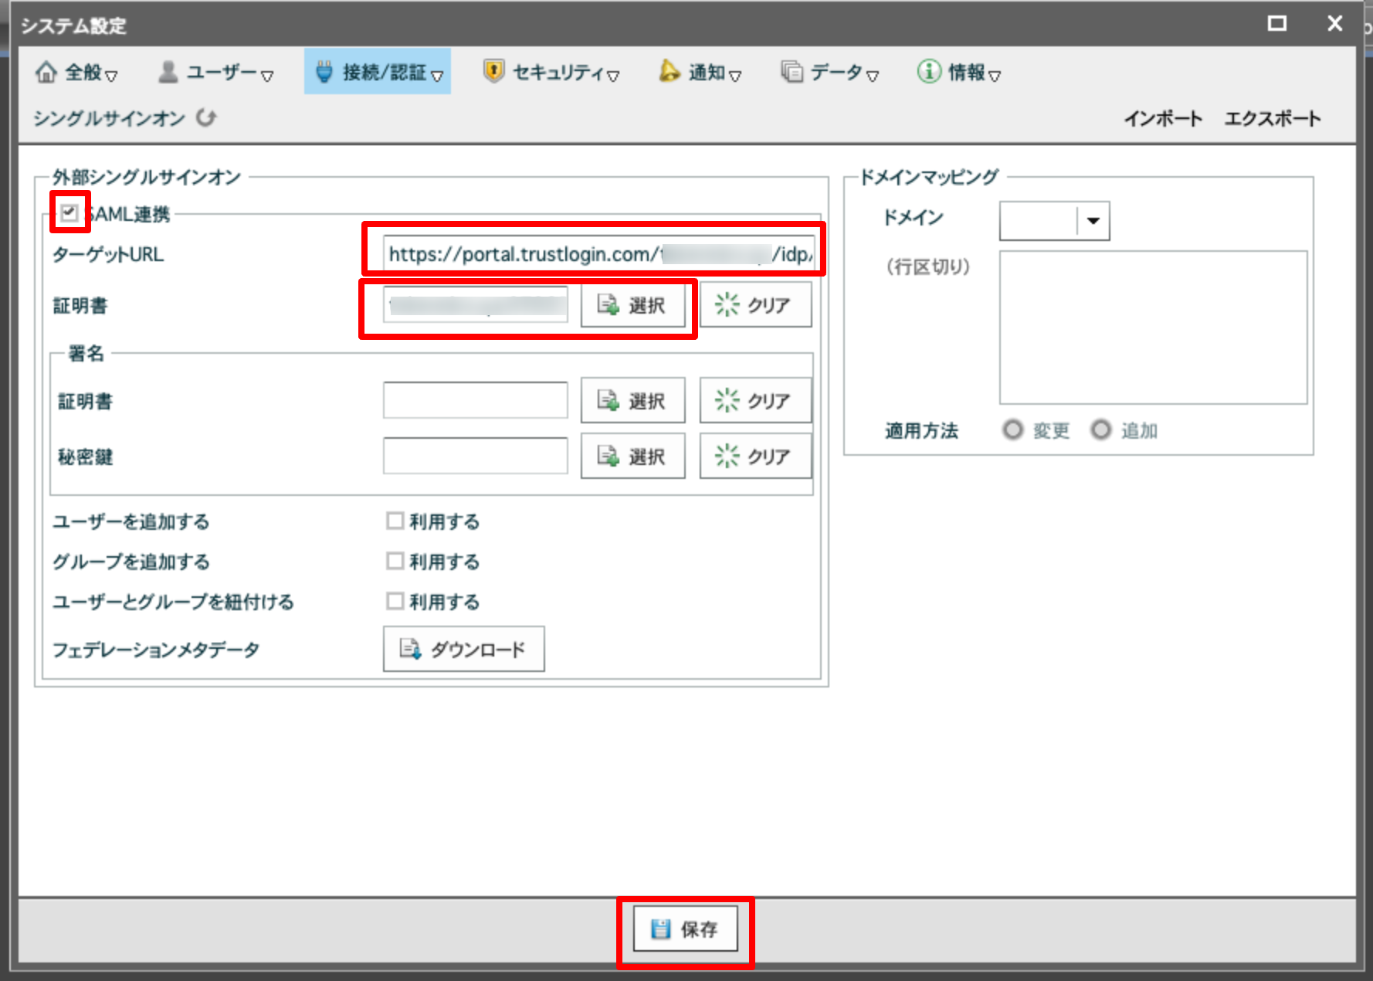
Task: Open the ドメイン dropdown
Action: (1093, 221)
